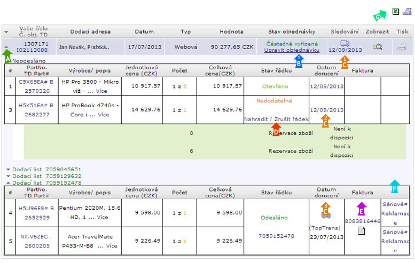415x263 pixels.
Task: Click Zrušit řádek link
Action: click(x=292, y=119)
